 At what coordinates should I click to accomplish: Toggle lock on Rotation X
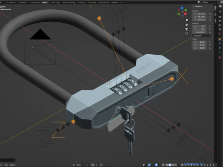tap(210, 26)
